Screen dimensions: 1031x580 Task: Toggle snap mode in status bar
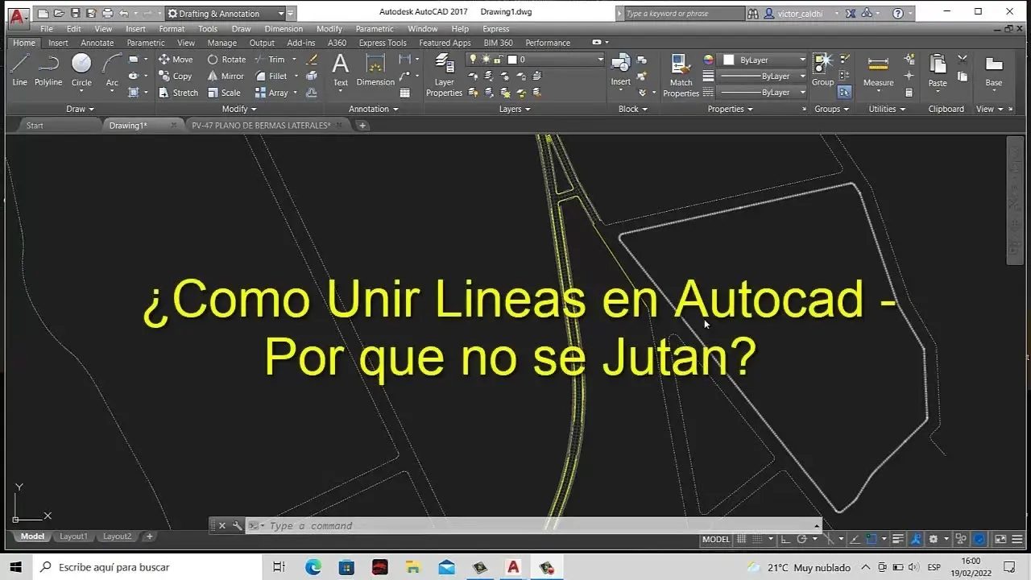click(x=756, y=539)
